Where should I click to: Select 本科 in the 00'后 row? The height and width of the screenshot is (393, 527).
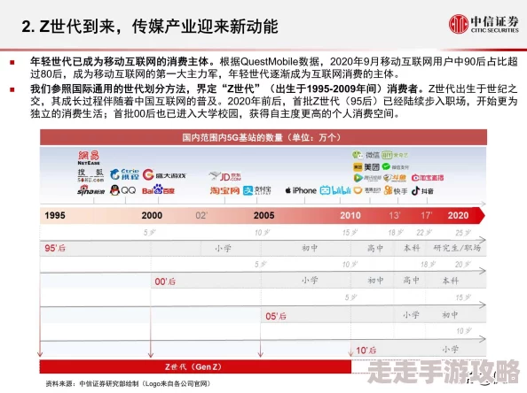450,281
